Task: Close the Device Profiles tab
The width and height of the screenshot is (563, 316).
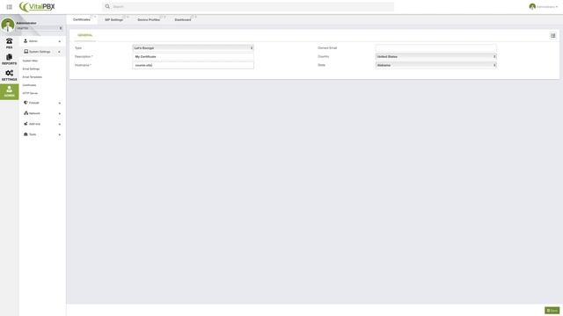Action: (165, 17)
